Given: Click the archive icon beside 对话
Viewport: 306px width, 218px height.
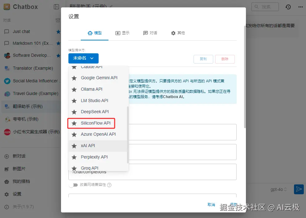Looking at the screenshot, I should (x=58, y=20).
